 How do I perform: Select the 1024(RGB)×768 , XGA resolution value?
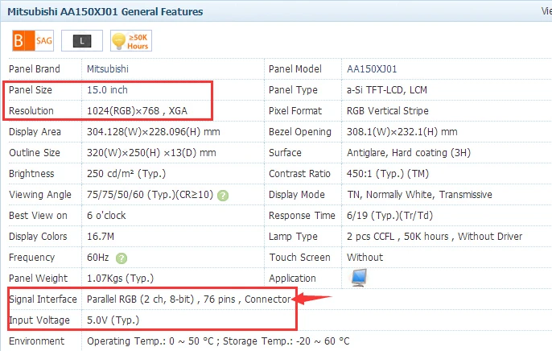137,111
